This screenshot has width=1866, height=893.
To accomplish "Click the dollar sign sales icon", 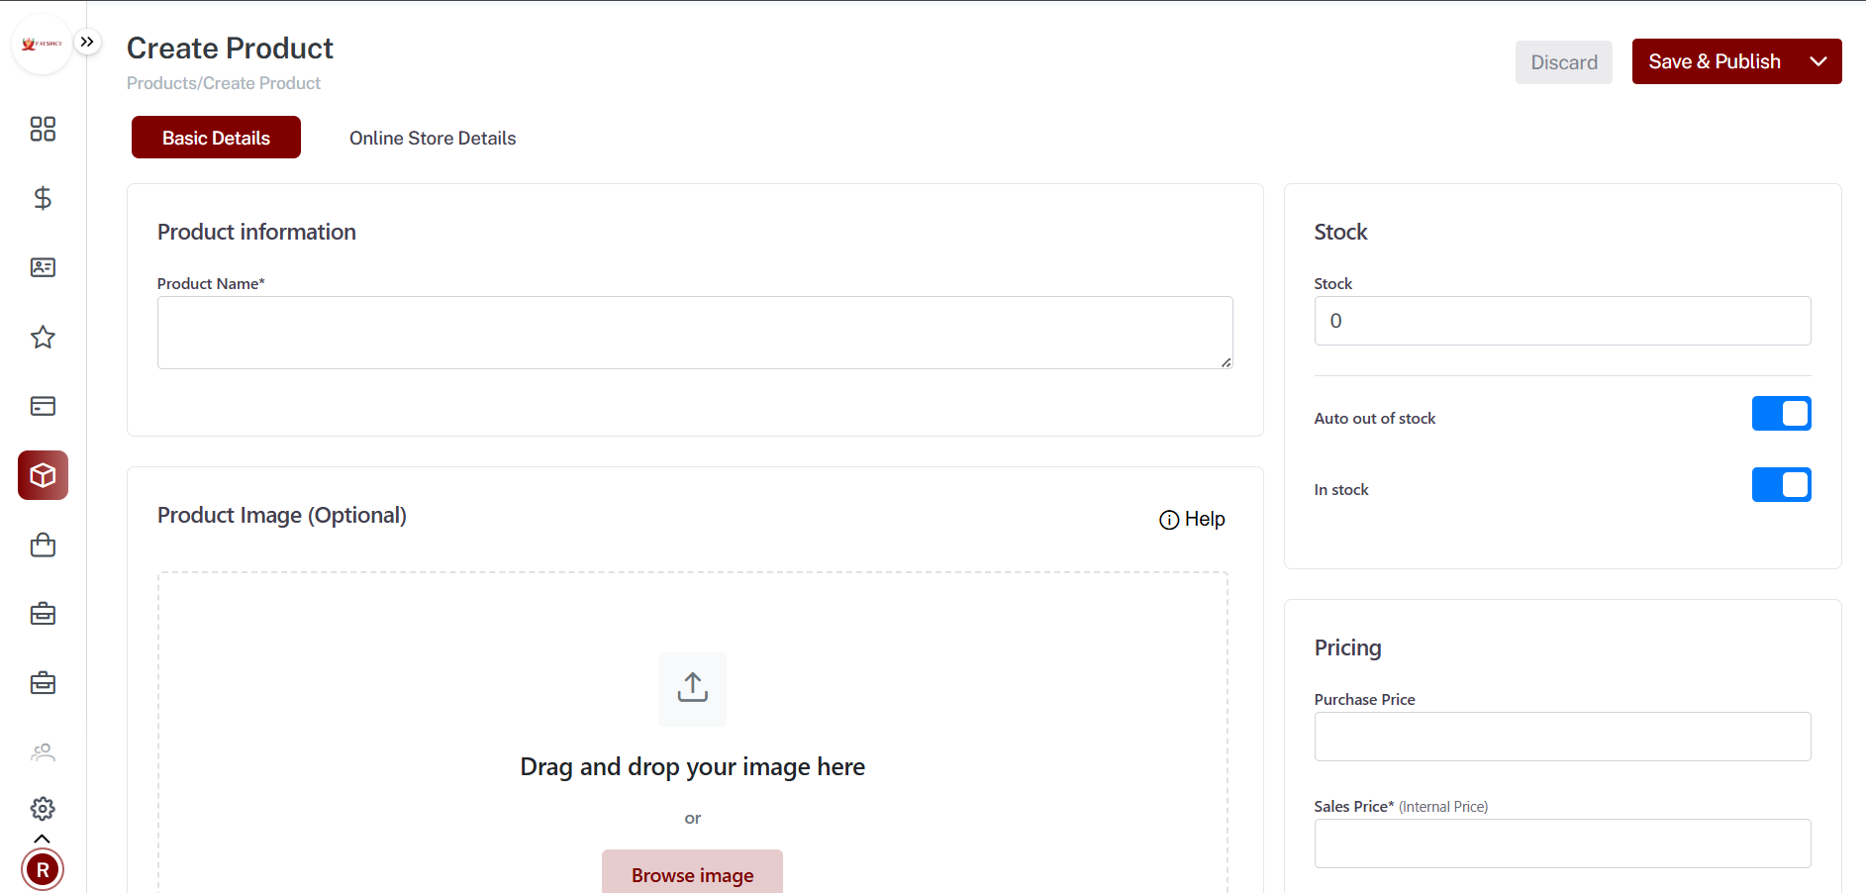I will point(43,198).
